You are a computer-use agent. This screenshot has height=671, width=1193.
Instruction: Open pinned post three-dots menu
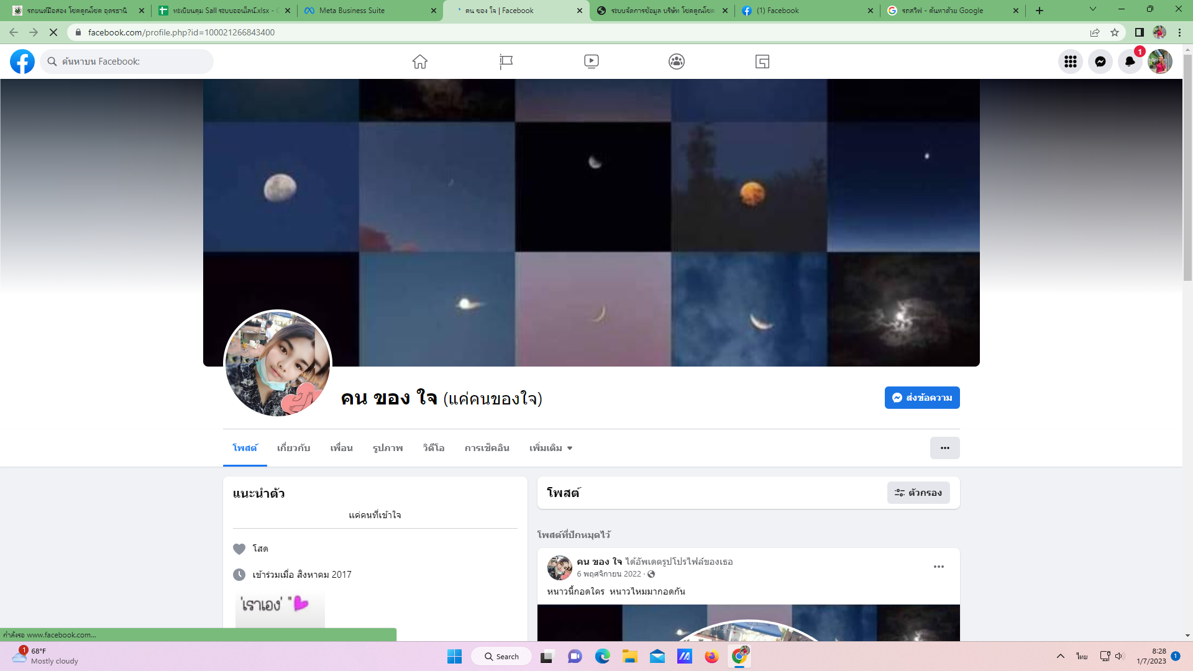click(938, 567)
